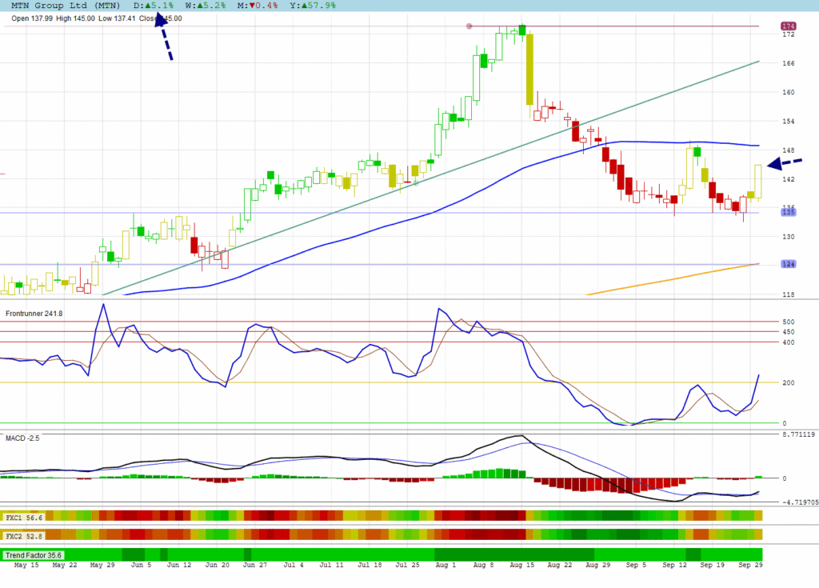Select the 124 support level label
The height and width of the screenshot is (588, 819).
(787, 264)
